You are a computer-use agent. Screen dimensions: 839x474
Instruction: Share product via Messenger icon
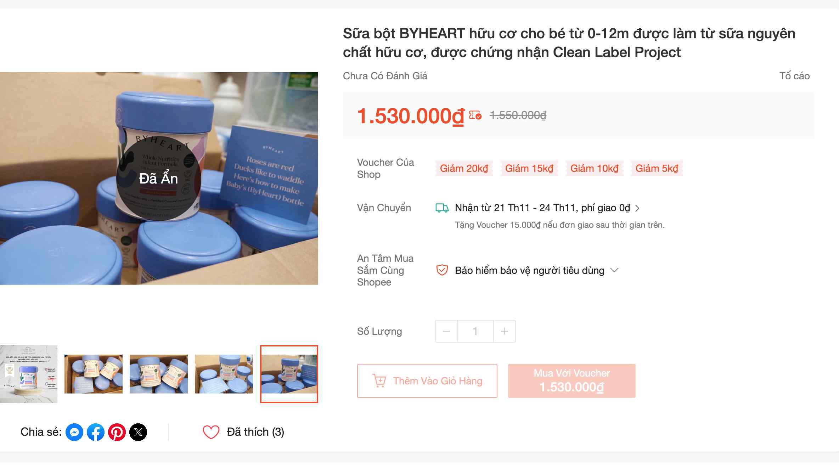pos(74,432)
